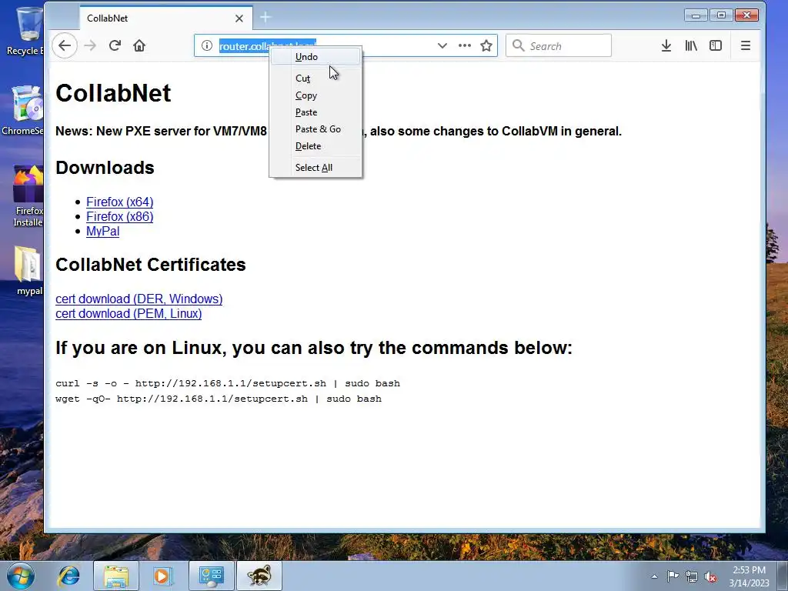Show hidden system tray icons
The image size is (788, 591).
(x=654, y=576)
